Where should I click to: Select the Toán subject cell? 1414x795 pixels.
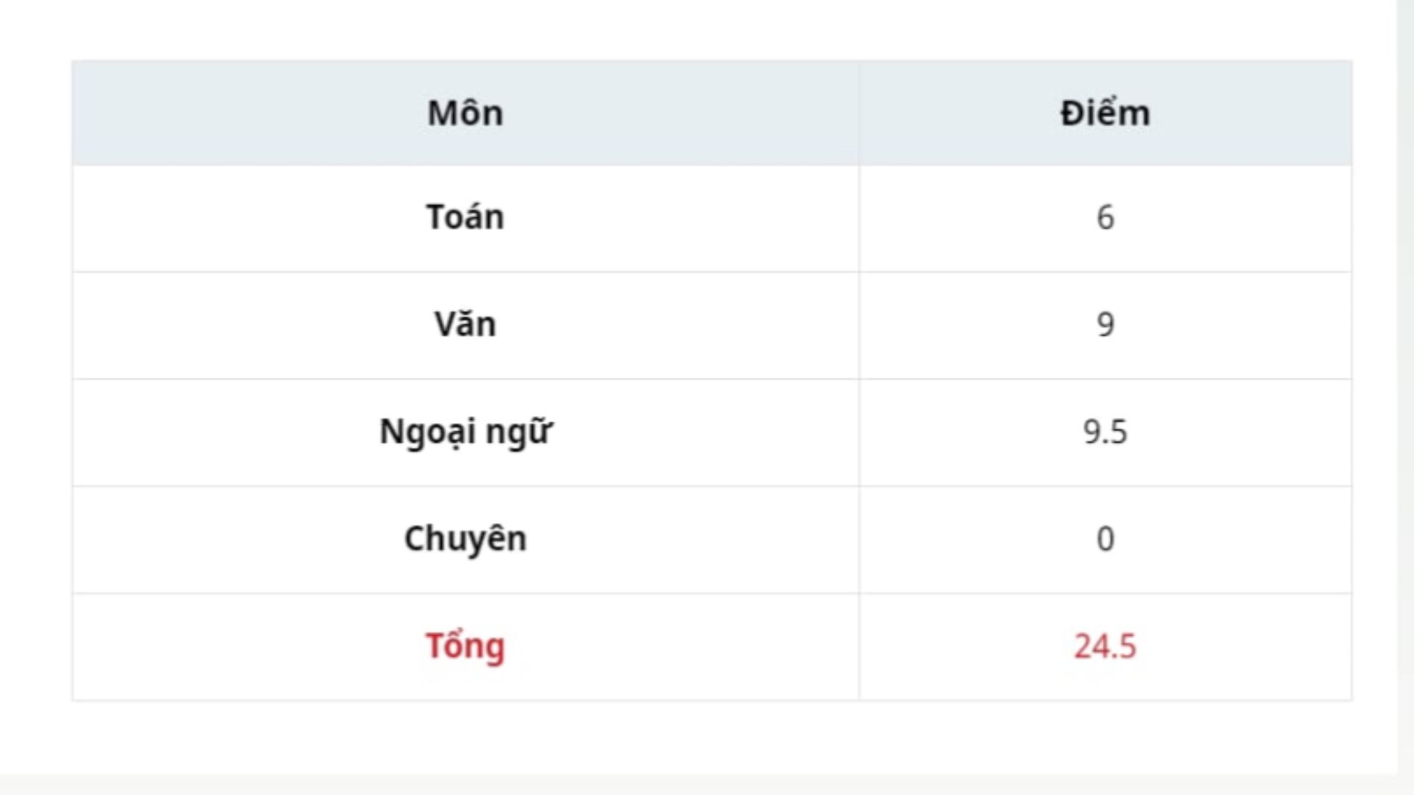point(465,217)
